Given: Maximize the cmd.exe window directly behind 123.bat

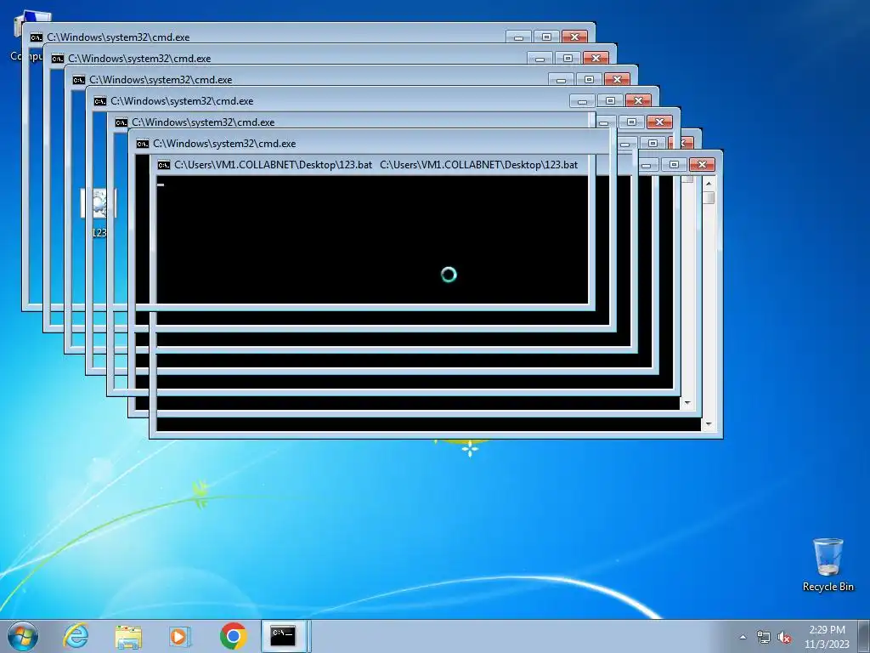Looking at the screenshot, I should click(x=652, y=143).
